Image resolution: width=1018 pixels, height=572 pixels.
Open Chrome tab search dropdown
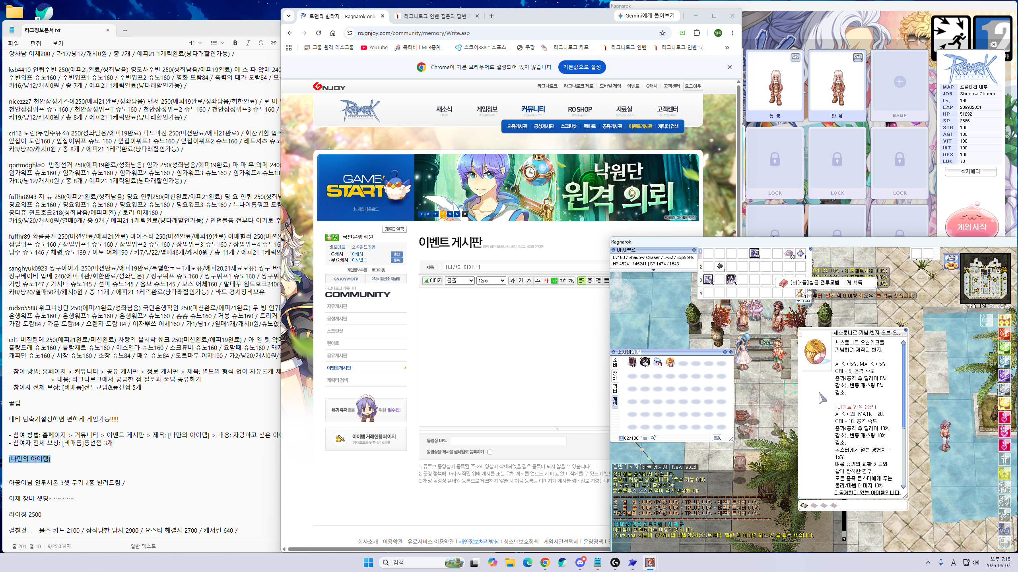[289, 16]
